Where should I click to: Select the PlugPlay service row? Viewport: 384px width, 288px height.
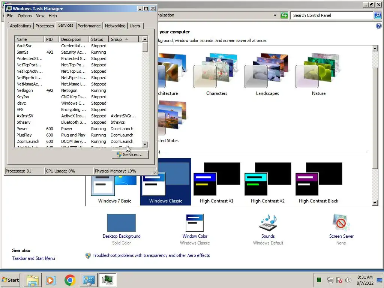[x=78, y=135]
